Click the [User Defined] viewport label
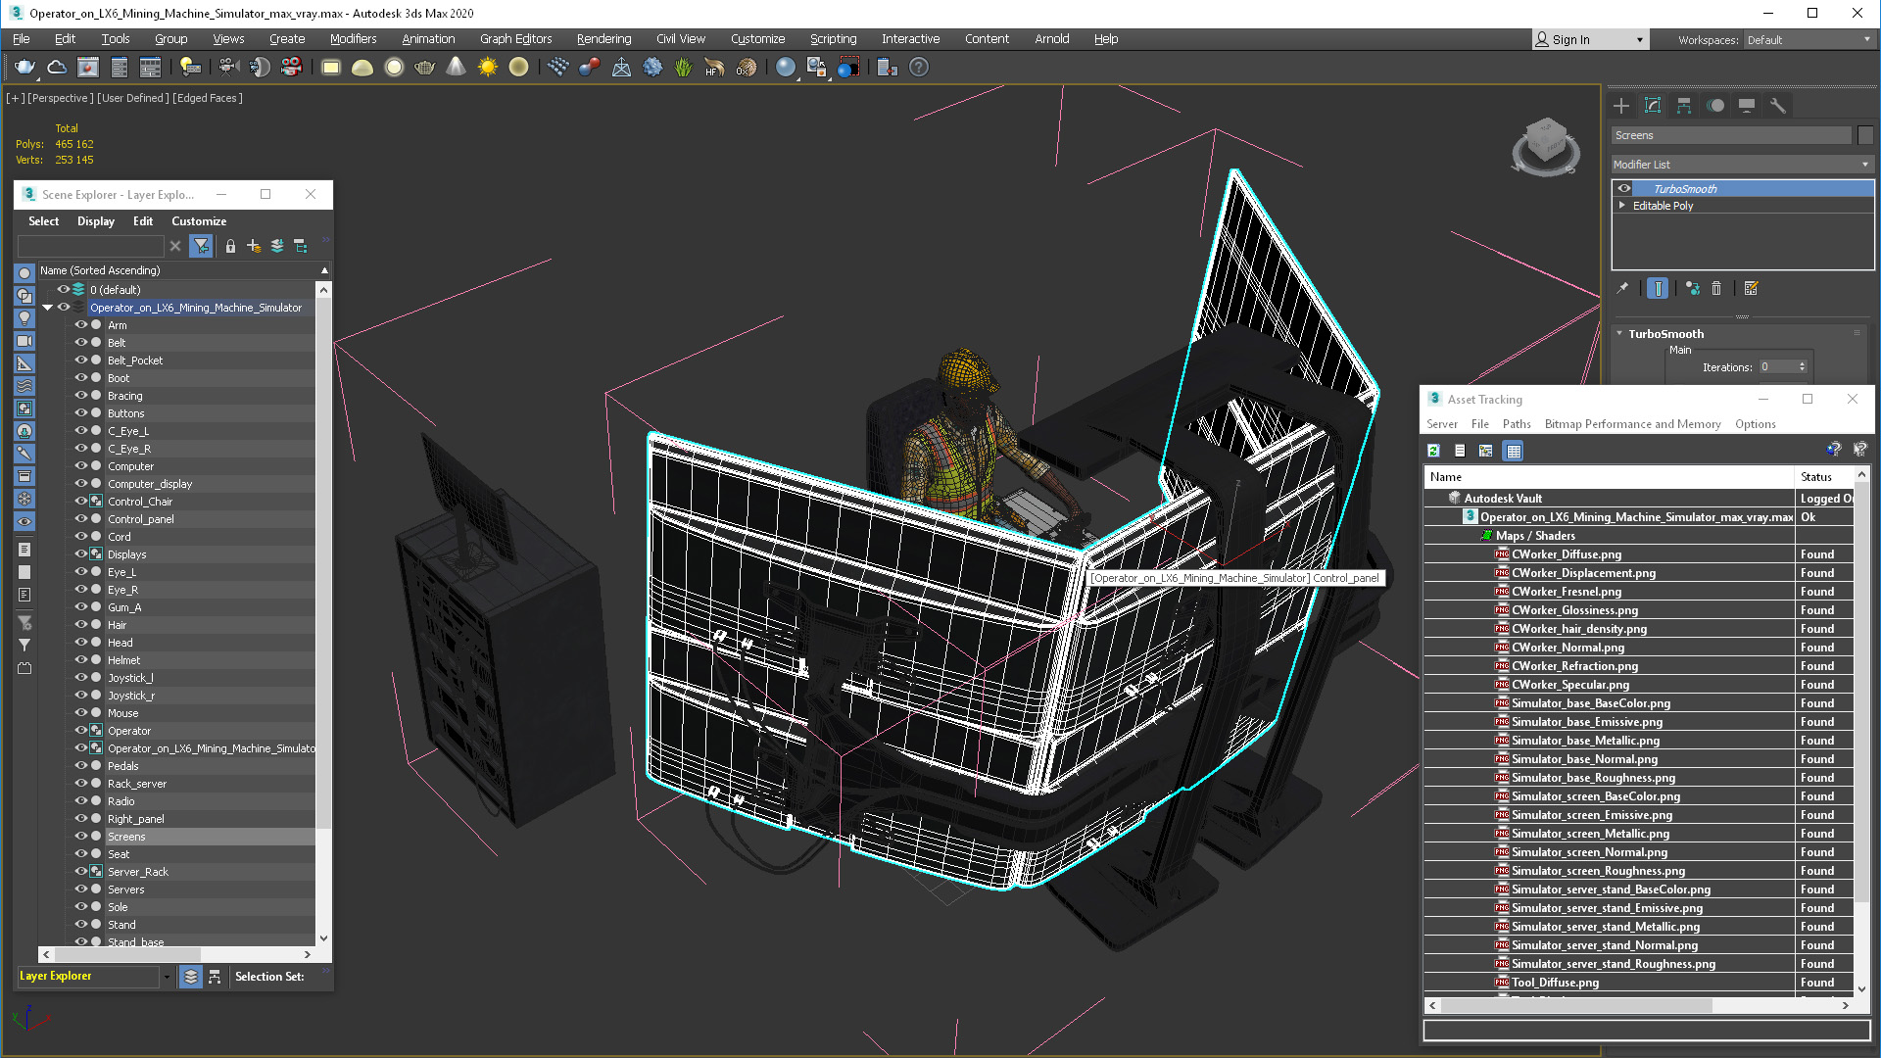1881x1058 pixels. click(x=133, y=98)
